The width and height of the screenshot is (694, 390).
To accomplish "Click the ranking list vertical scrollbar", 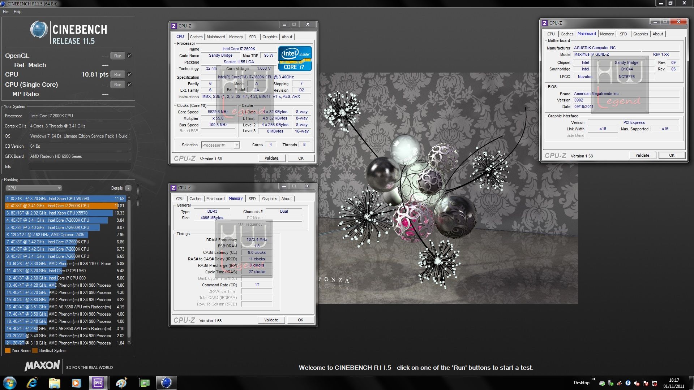I will (129, 270).
